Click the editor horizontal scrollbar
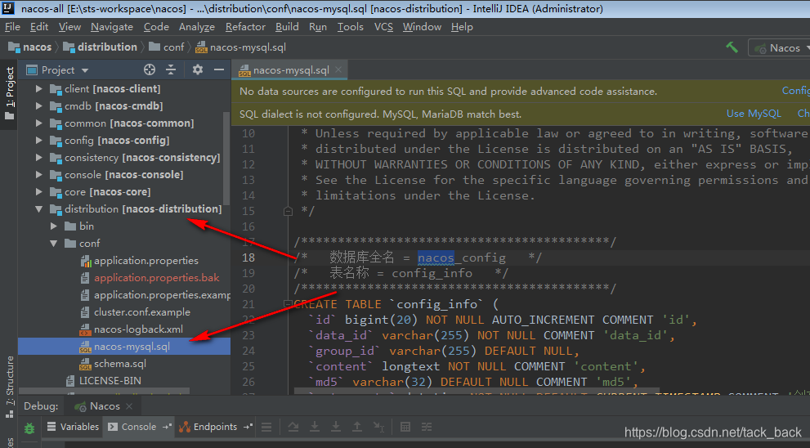The height and width of the screenshot is (448, 810). coord(477,392)
